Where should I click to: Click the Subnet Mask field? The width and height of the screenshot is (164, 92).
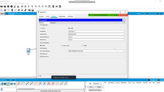(96, 34)
